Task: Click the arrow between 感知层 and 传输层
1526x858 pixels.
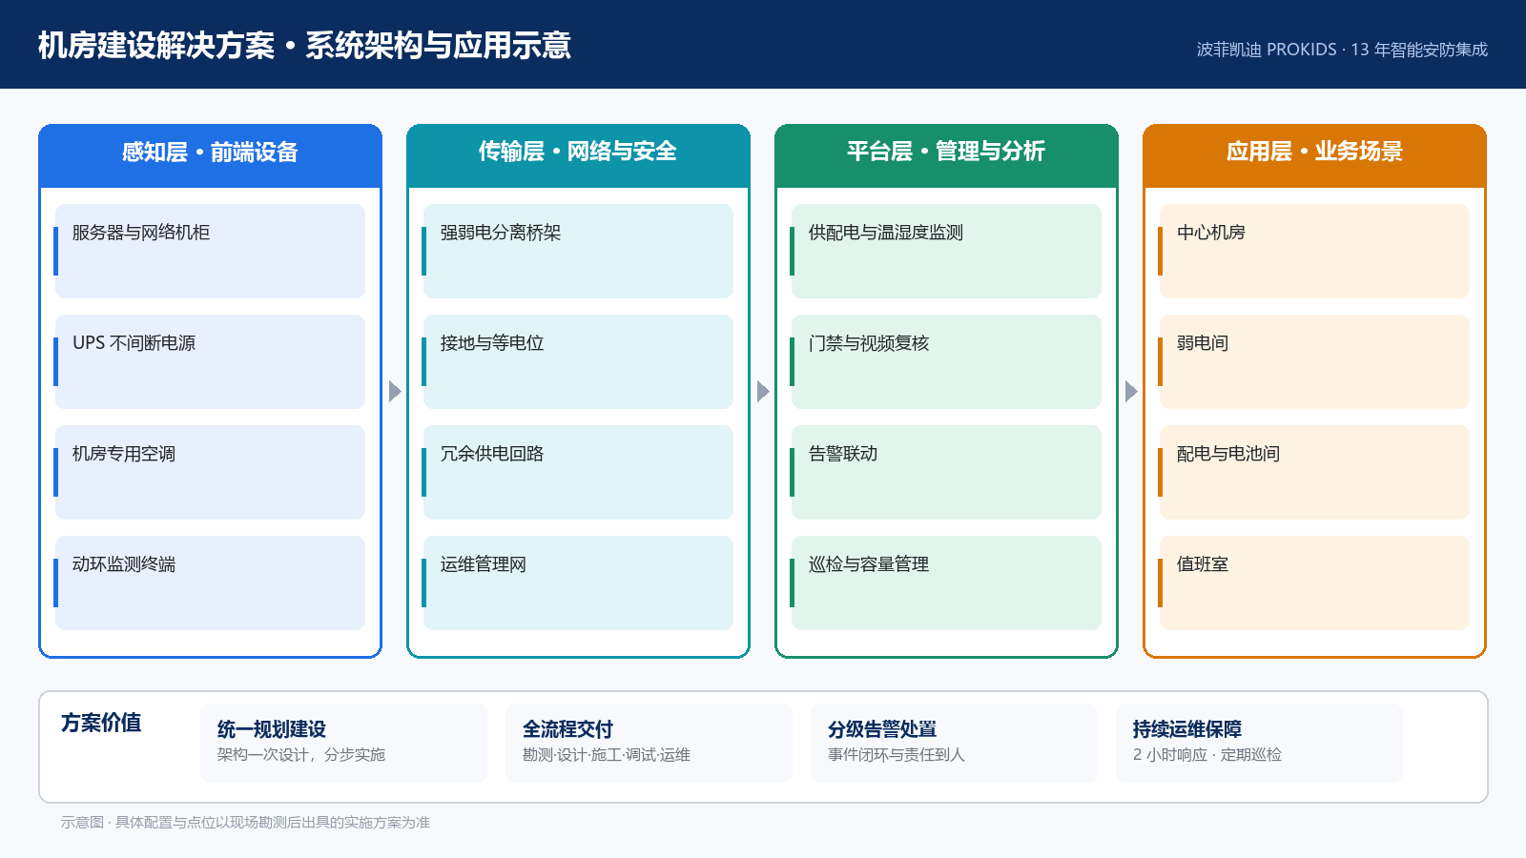Action: click(395, 391)
